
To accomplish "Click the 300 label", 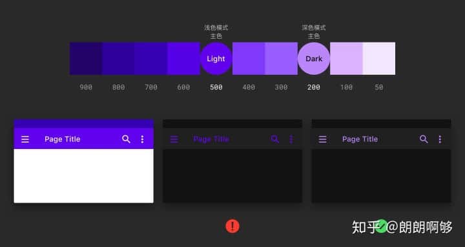I will 281,87.
